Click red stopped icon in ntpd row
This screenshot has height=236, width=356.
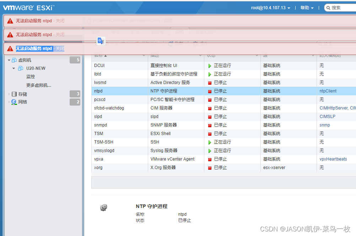(210, 91)
